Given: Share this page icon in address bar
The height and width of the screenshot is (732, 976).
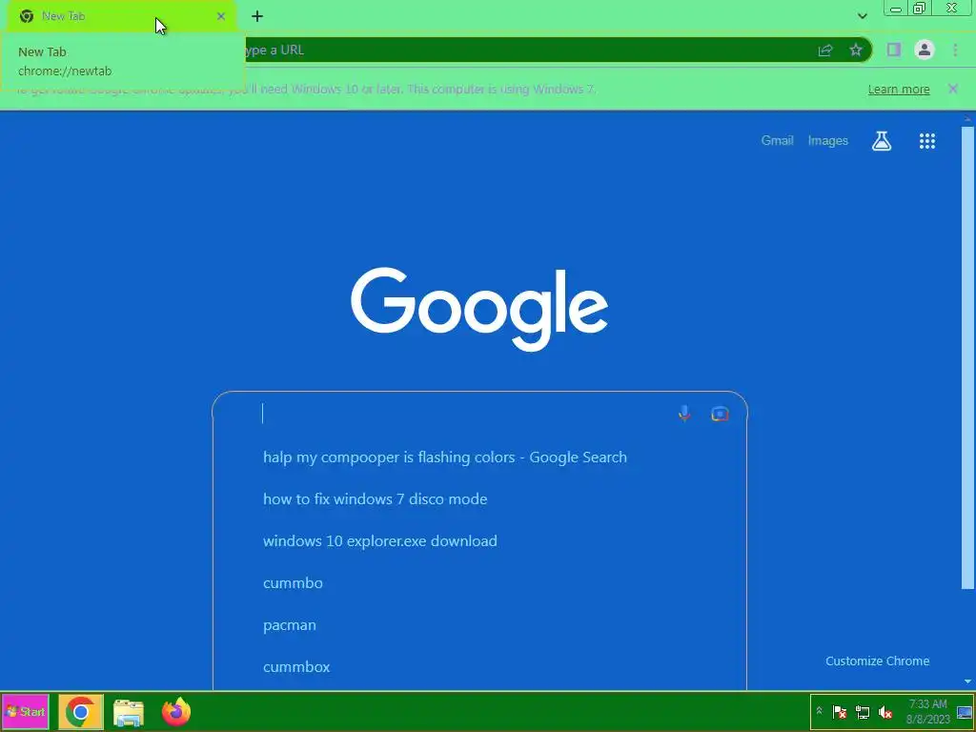Looking at the screenshot, I should coord(825,51).
